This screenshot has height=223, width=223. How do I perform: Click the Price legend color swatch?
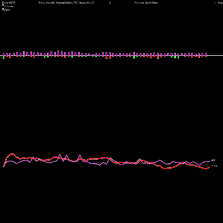3,9
